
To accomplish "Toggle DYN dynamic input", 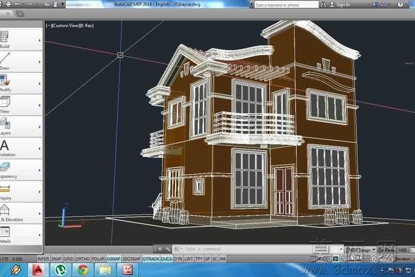I will click(178, 259).
